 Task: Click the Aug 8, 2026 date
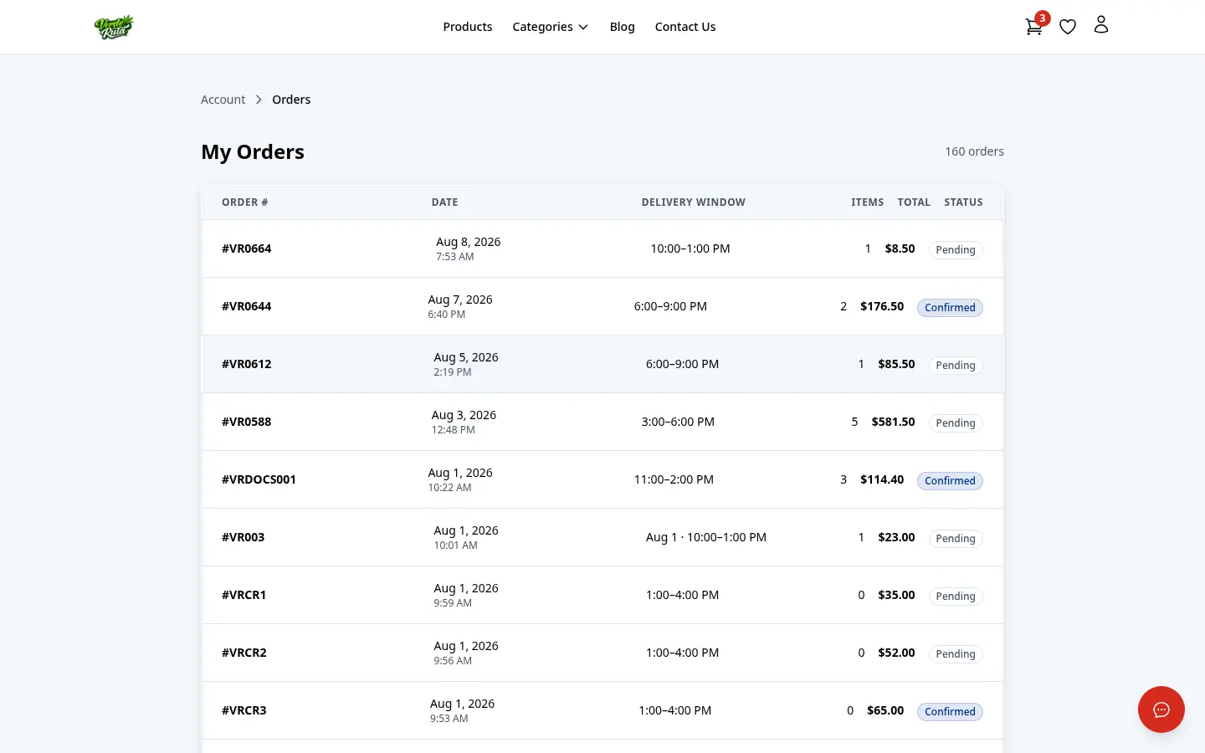[x=468, y=242]
